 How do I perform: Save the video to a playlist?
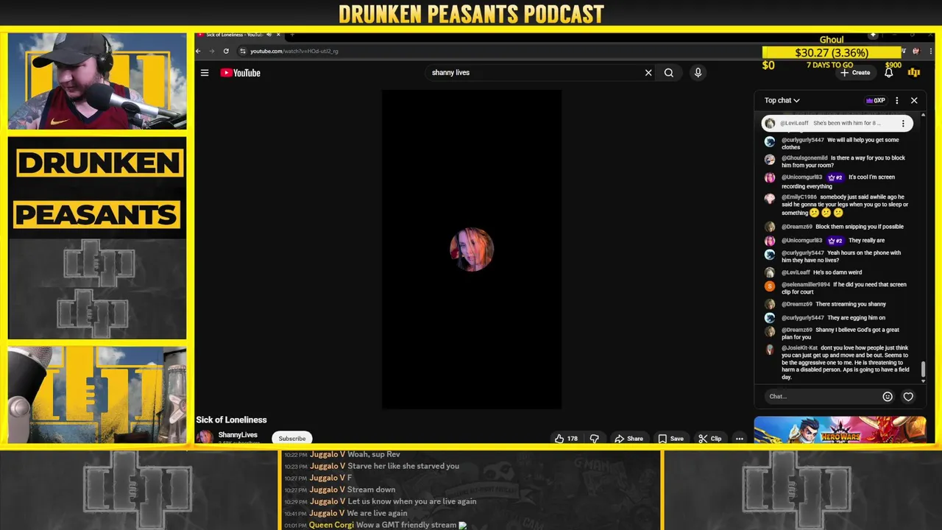click(670, 439)
